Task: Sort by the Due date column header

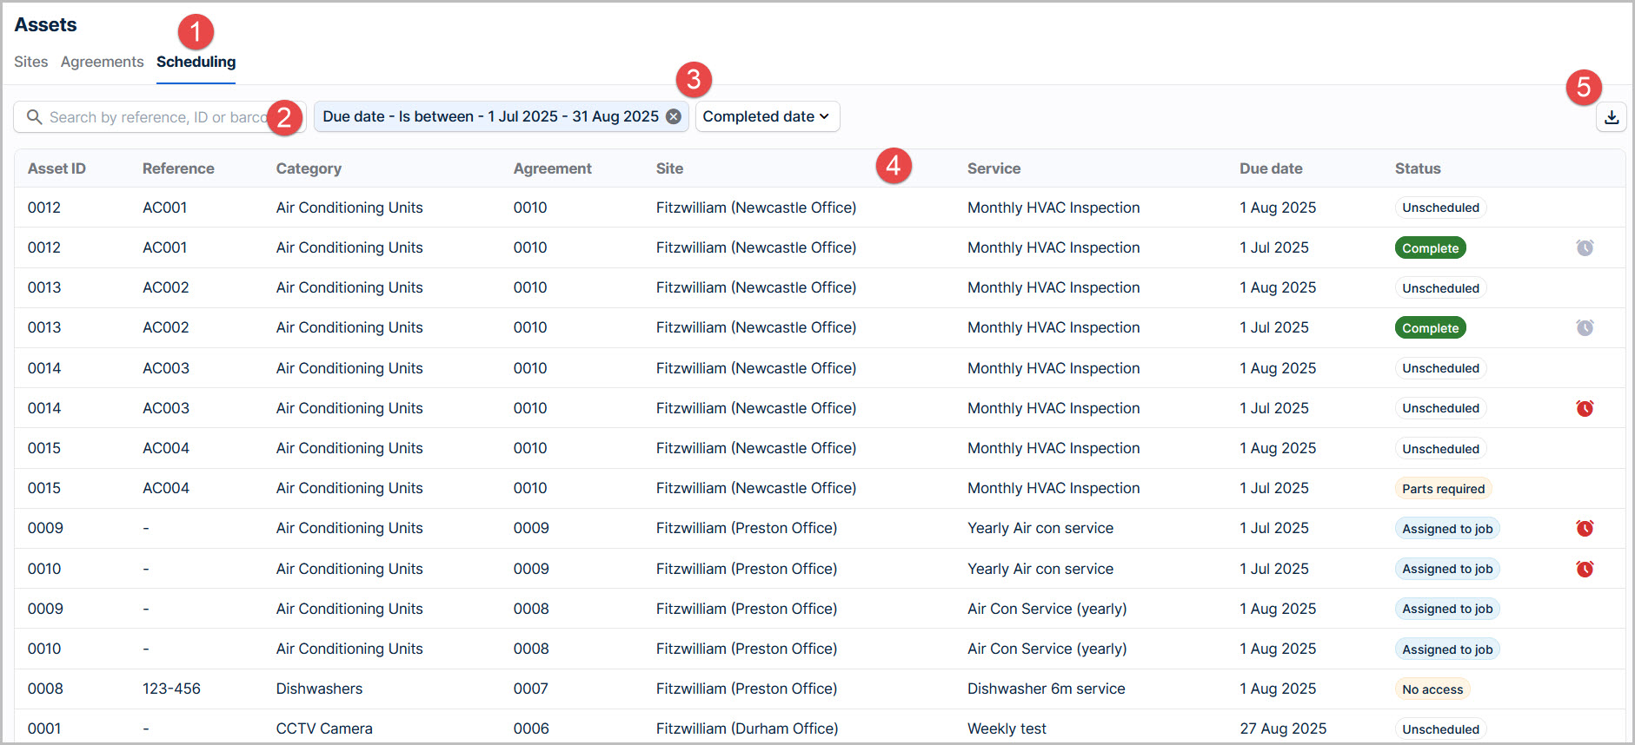Action: pyautogui.click(x=1271, y=168)
